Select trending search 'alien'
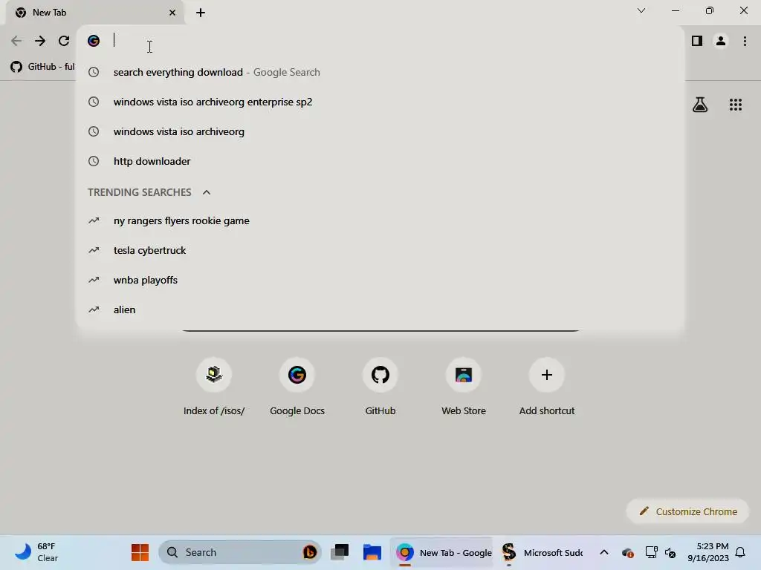The image size is (761, 570). click(x=380, y=309)
